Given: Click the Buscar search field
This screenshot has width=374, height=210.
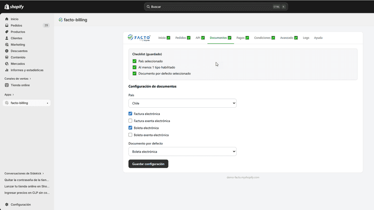Looking at the screenshot, I should [216, 7].
